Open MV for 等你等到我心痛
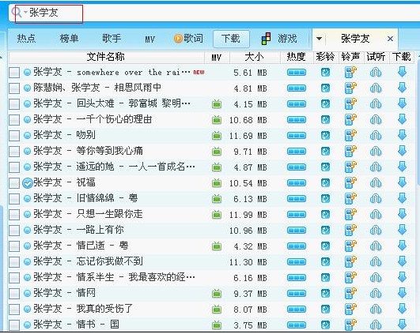Screen dimensions: 420x334 click(x=217, y=152)
